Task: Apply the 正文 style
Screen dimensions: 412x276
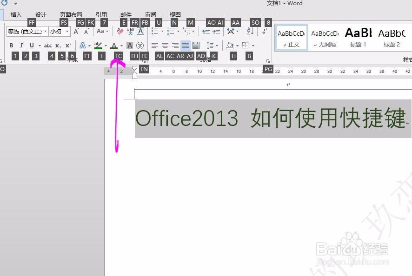Action: 292,38
